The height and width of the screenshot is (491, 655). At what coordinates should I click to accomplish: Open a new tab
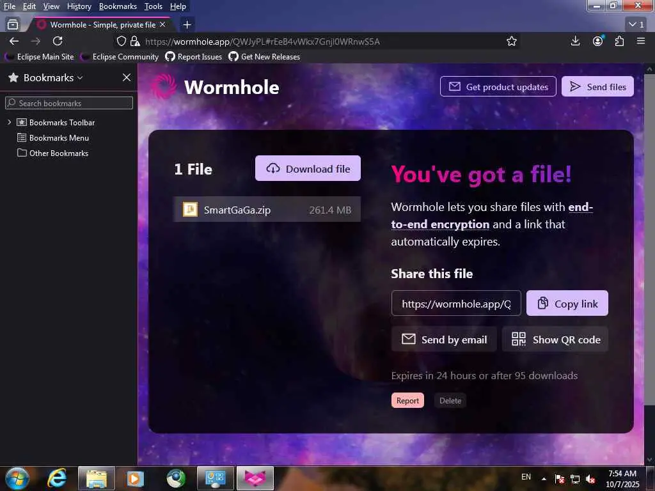(187, 25)
